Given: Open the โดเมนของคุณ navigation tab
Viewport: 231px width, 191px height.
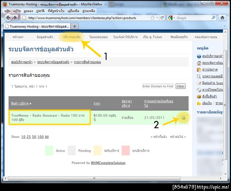Looking at the screenshot, I should point(99,37).
